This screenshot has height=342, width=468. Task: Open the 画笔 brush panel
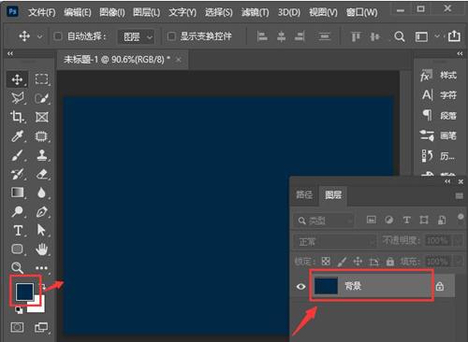point(438,135)
